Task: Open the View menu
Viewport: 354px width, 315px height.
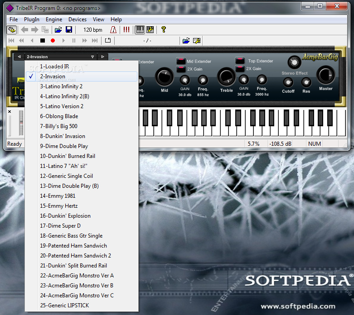Action: [98, 19]
